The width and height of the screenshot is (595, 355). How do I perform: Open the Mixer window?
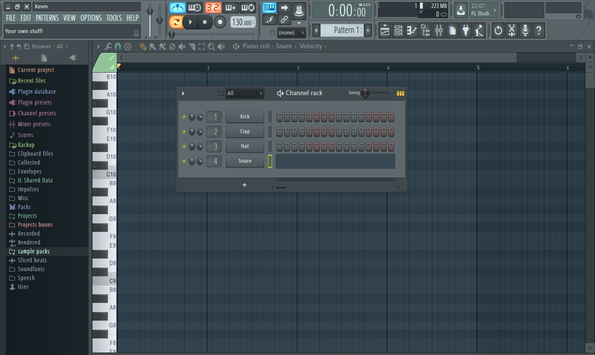[x=439, y=31]
